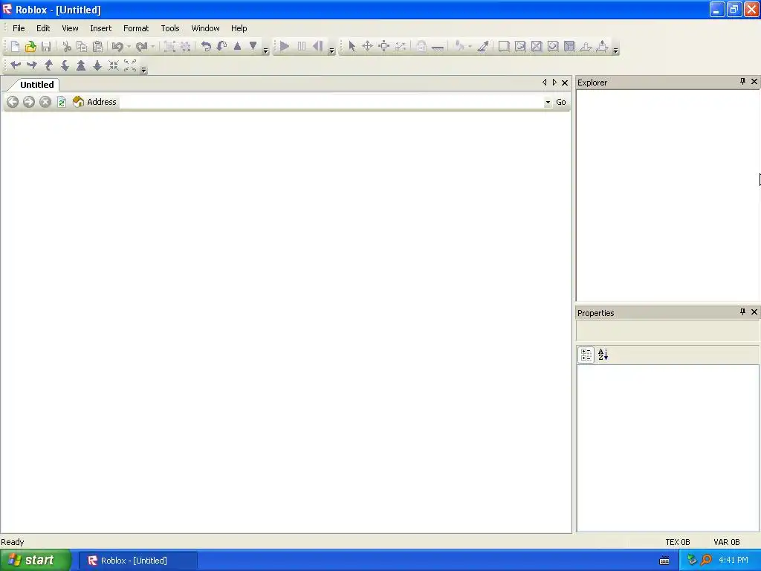
Task: Click the Tilt selection icon
Action: (221, 47)
